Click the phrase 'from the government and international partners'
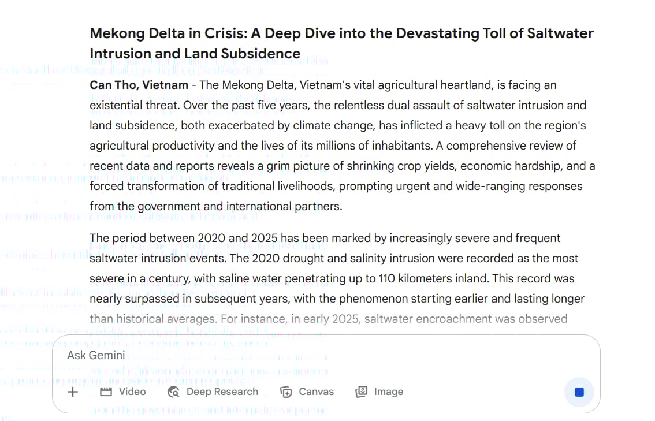This screenshot has height=421, width=655. pos(215,206)
